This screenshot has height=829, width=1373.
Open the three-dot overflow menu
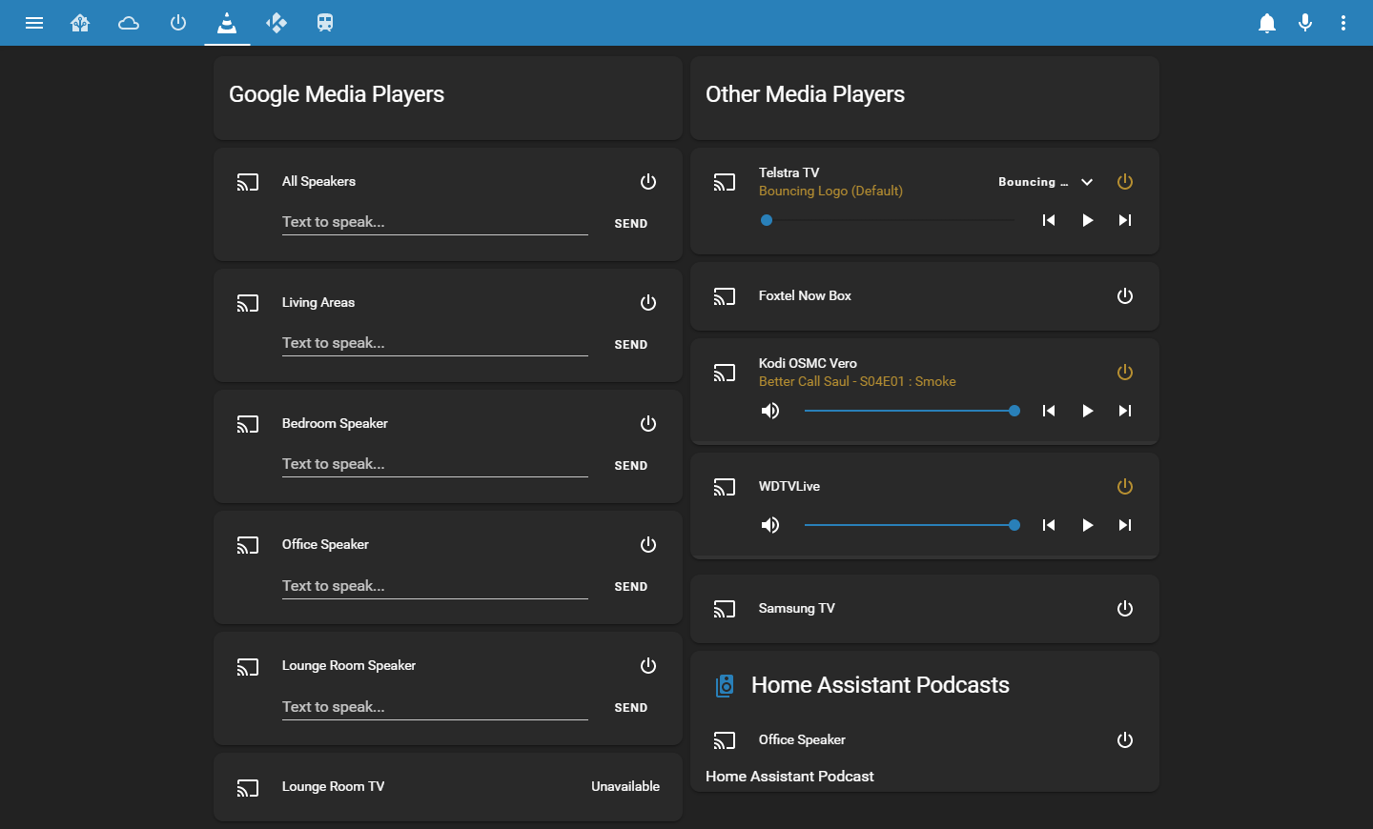point(1343,23)
